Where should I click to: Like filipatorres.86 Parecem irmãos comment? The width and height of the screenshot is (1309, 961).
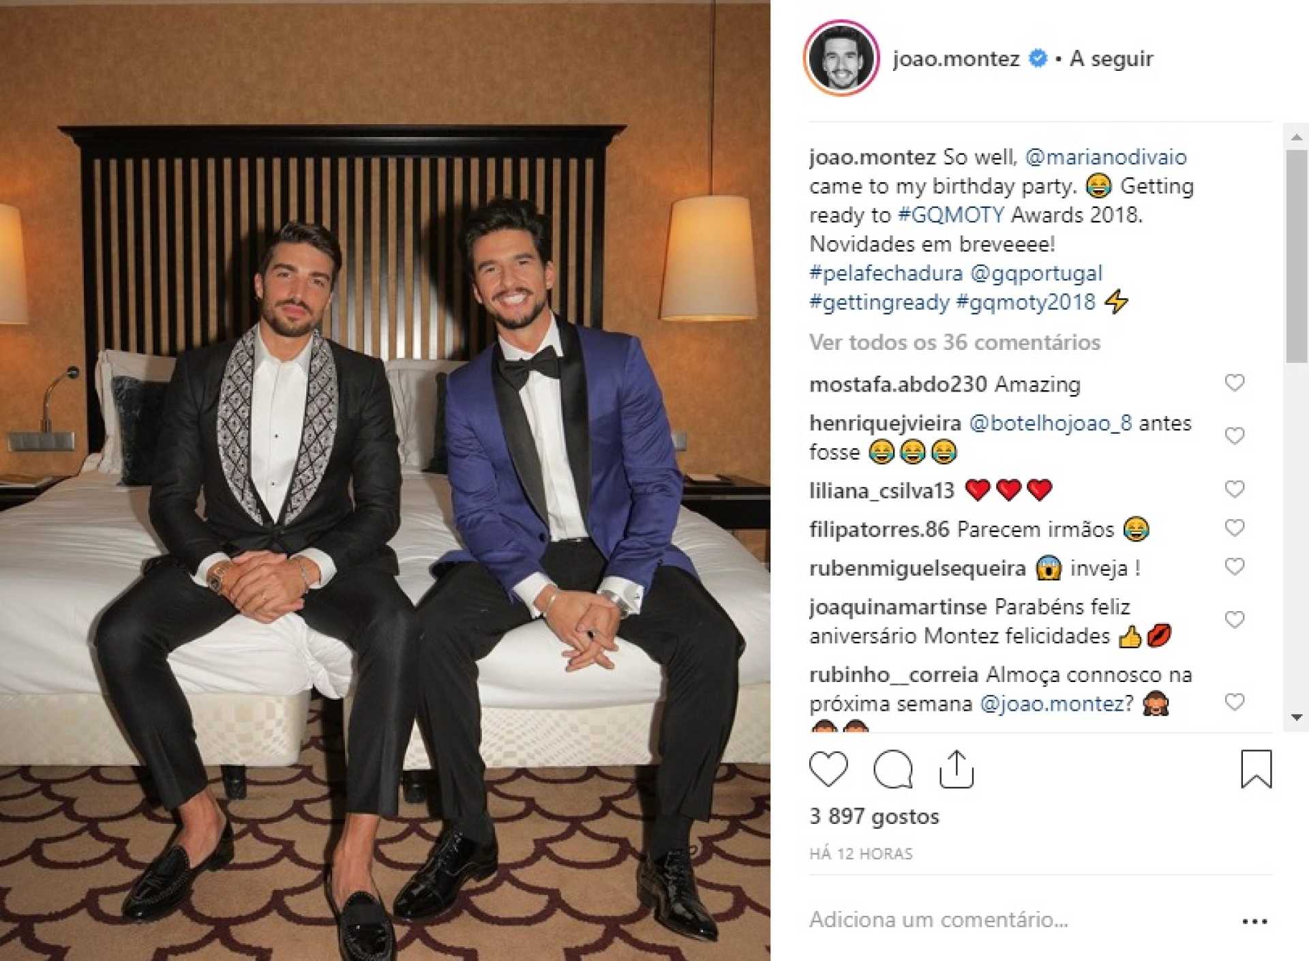click(1235, 527)
